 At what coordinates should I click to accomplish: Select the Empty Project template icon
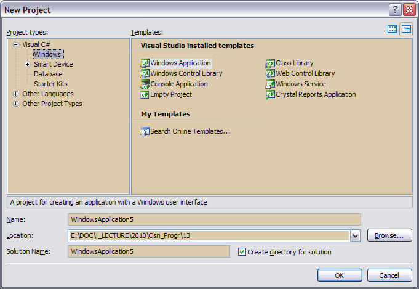[x=145, y=94]
